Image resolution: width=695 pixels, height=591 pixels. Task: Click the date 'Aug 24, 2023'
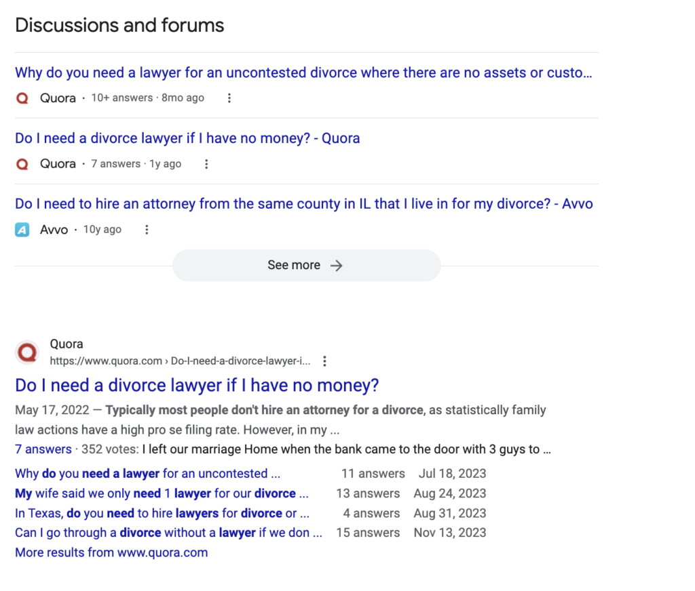point(450,493)
